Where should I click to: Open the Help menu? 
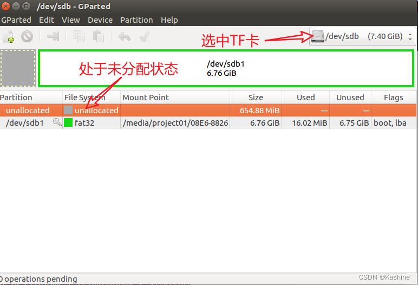click(169, 20)
